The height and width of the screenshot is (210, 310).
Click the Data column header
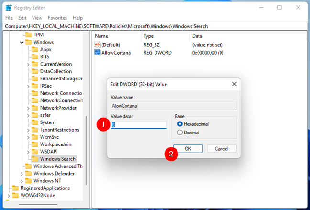248,36
